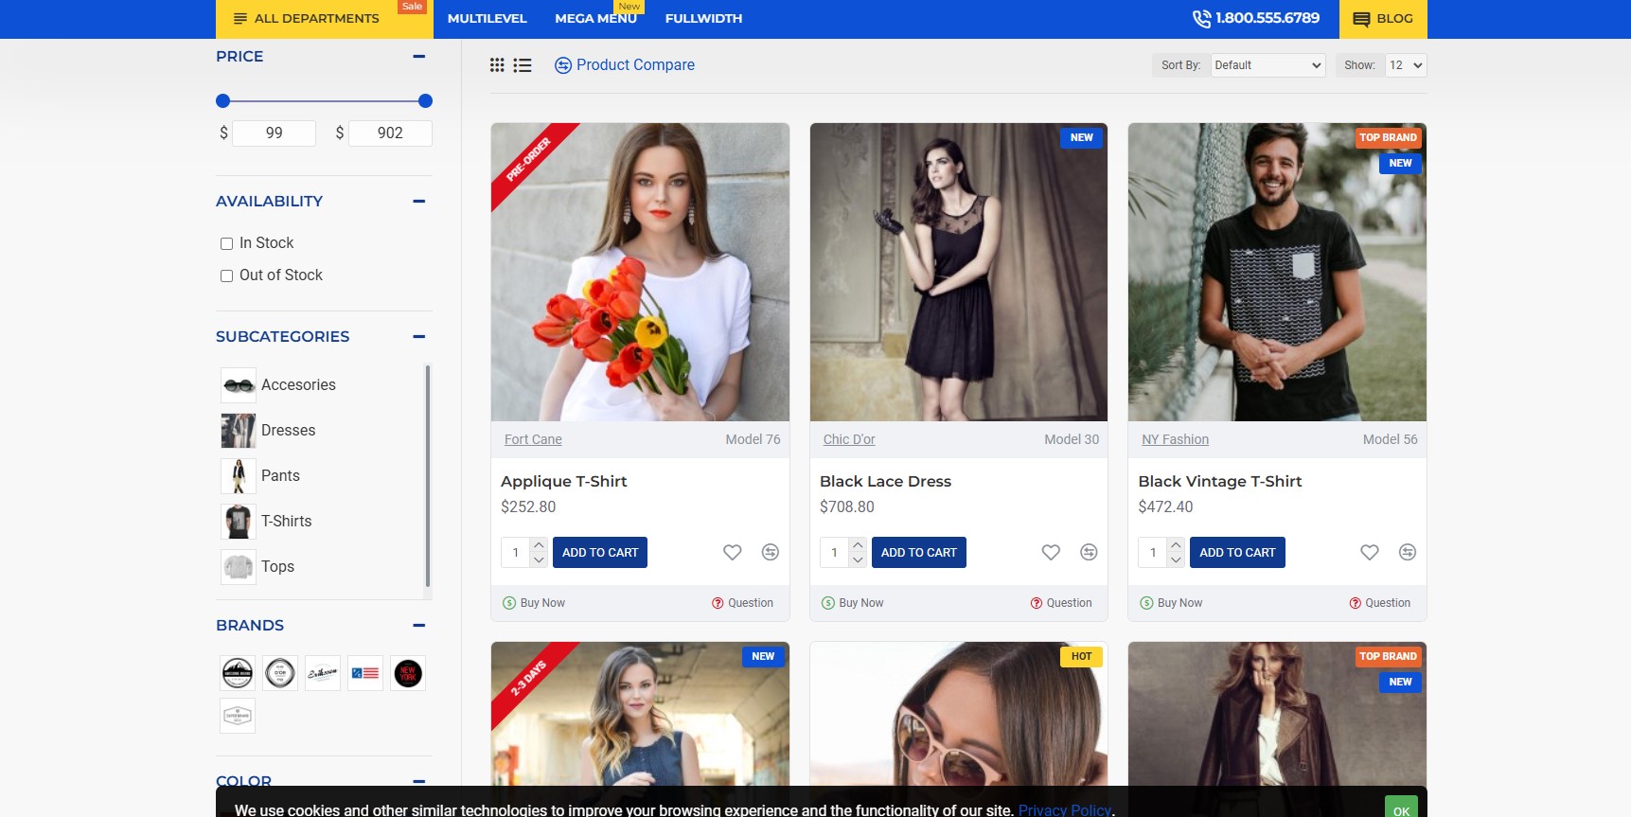Viewport: 1631px width, 817px height.
Task: Select the brand logo in second row
Action: click(238, 716)
